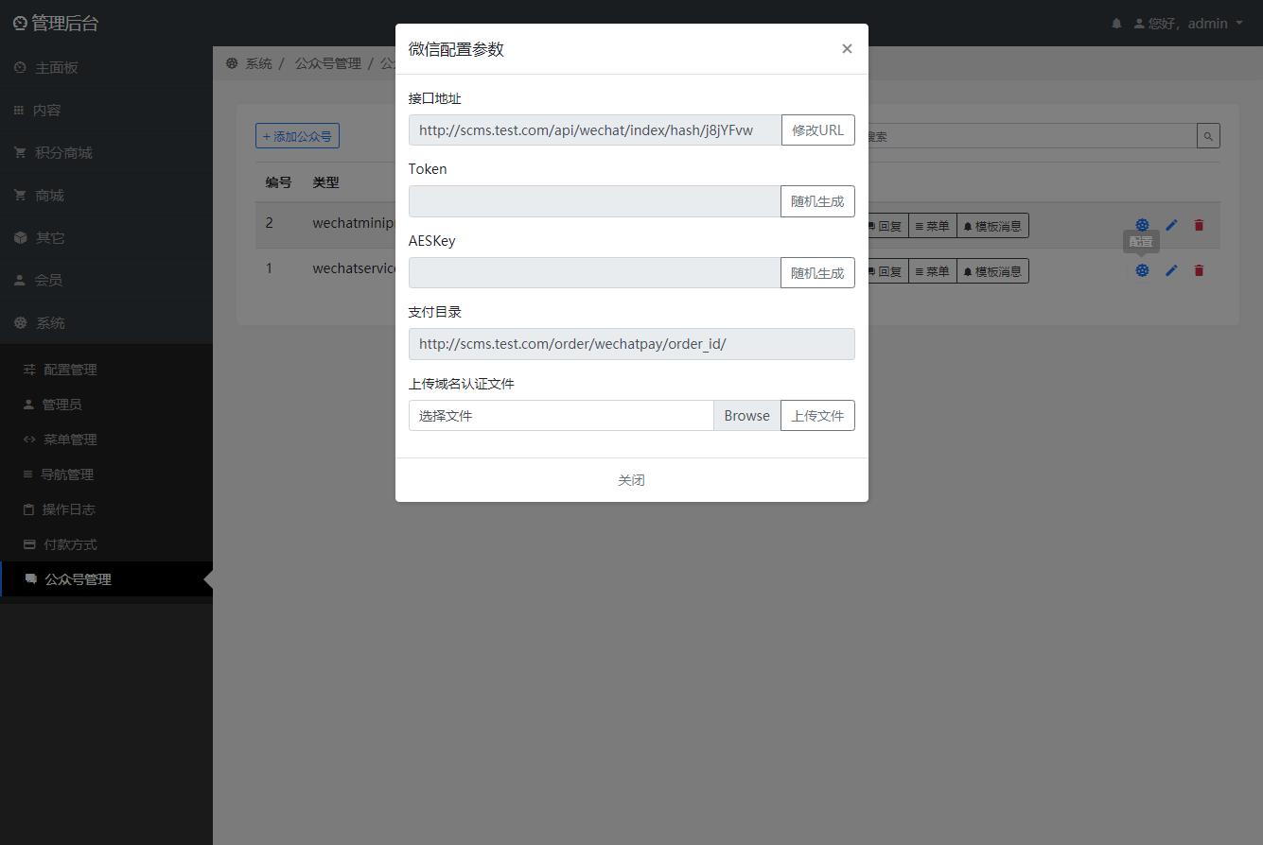Generate a random Token with 随机生成
This screenshot has width=1263, height=845.
[x=817, y=201]
